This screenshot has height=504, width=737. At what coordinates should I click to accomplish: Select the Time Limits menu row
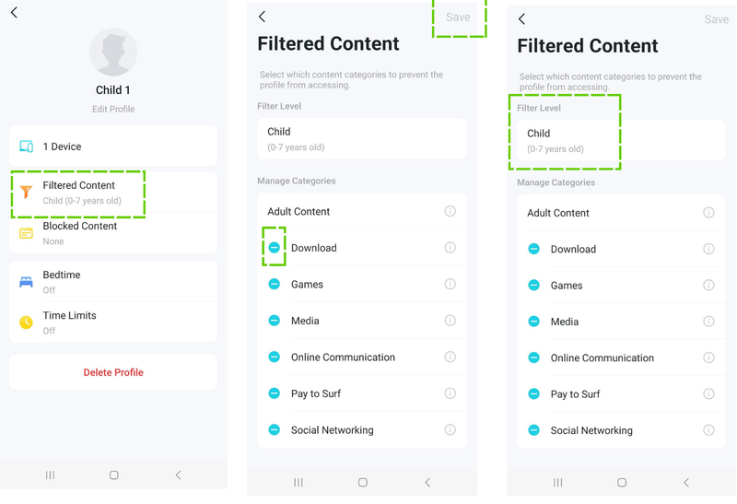[x=113, y=322]
